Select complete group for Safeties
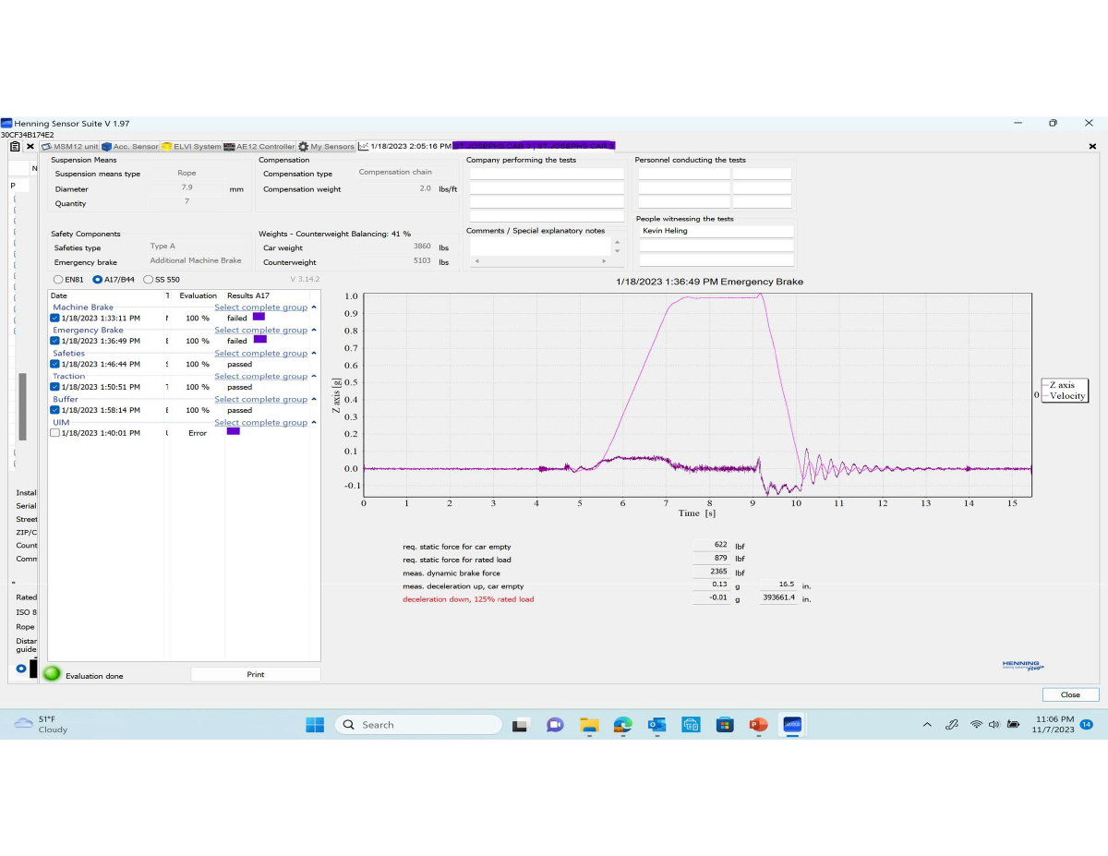This screenshot has width=1108, height=856. pos(260,354)
